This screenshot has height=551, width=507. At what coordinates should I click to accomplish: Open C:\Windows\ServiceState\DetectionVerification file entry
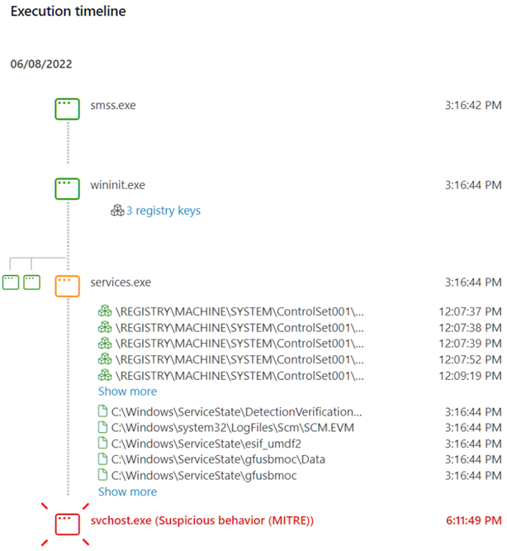[236, 412]
